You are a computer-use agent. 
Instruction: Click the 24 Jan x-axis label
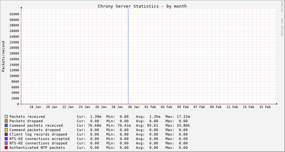click(x=85, y=107)
